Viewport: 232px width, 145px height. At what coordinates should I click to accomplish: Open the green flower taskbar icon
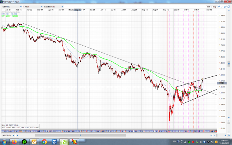(x=24, y=142)
